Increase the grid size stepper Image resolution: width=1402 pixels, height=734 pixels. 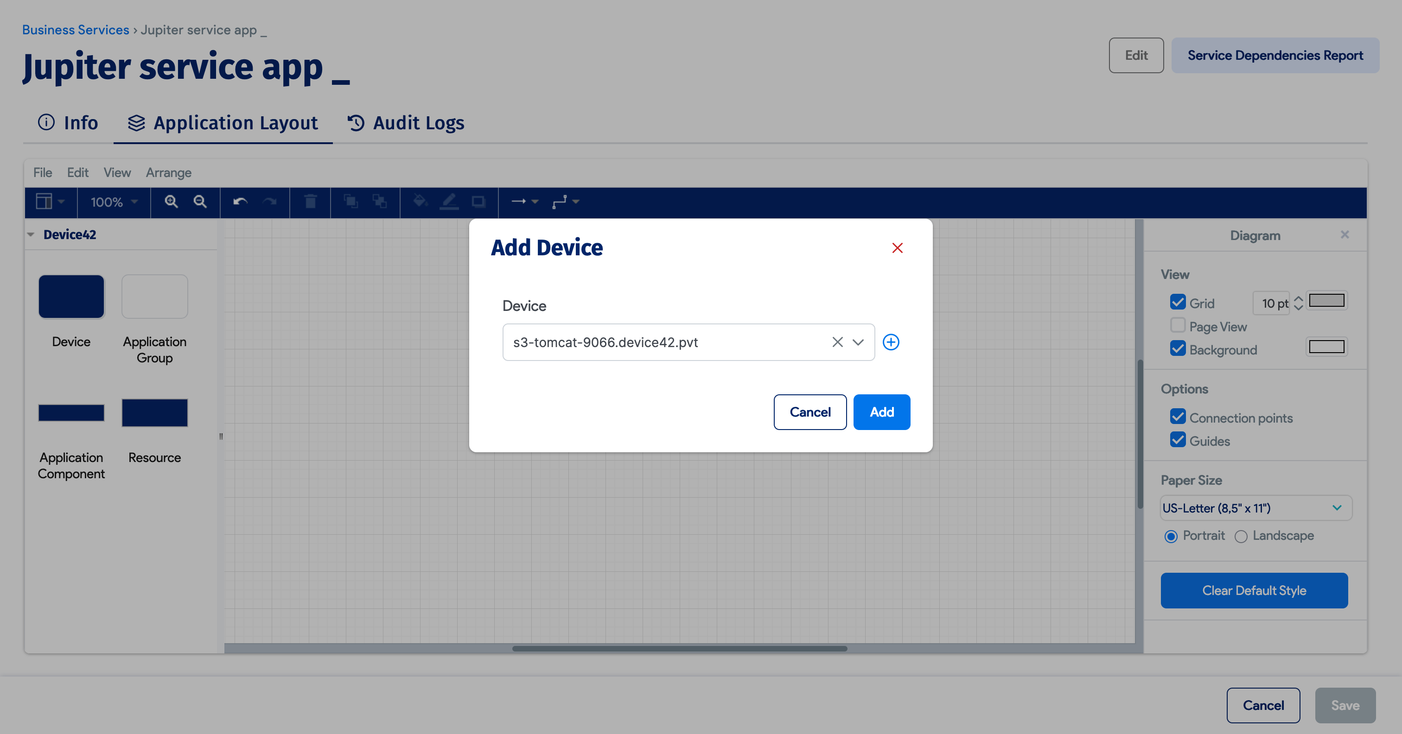coord(1299,298)
